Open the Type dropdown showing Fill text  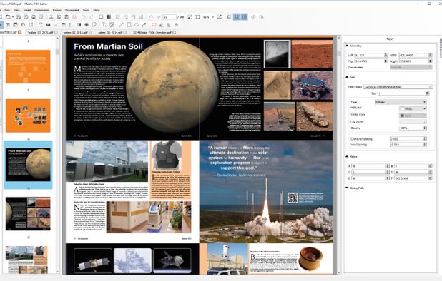(401, 102)
